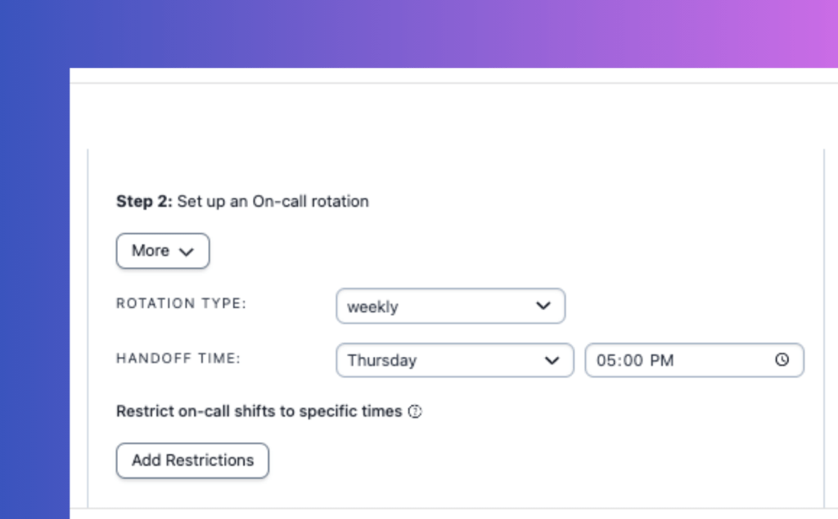This screenshot has height=519, width=838.
Task: Select the minutes 00 in the time field
Action: pos(633,360)
